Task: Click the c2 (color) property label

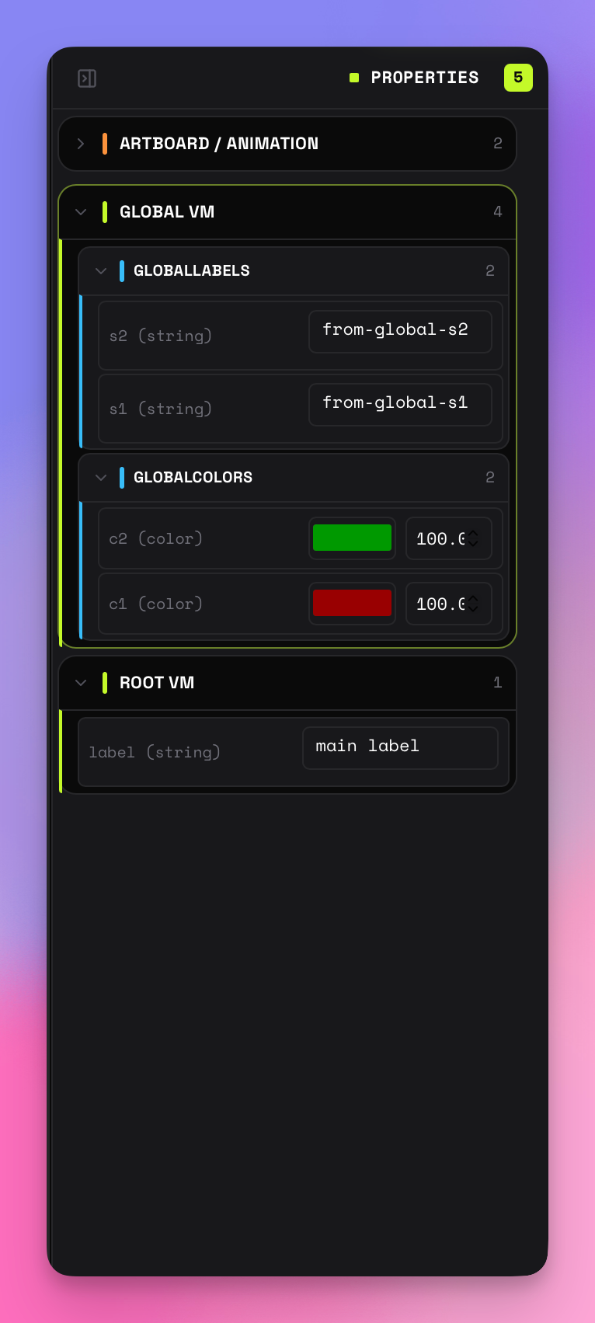Action: coord(156,538)
